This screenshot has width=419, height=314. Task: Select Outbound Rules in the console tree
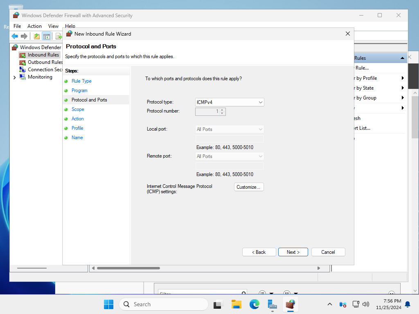(43, 62)
